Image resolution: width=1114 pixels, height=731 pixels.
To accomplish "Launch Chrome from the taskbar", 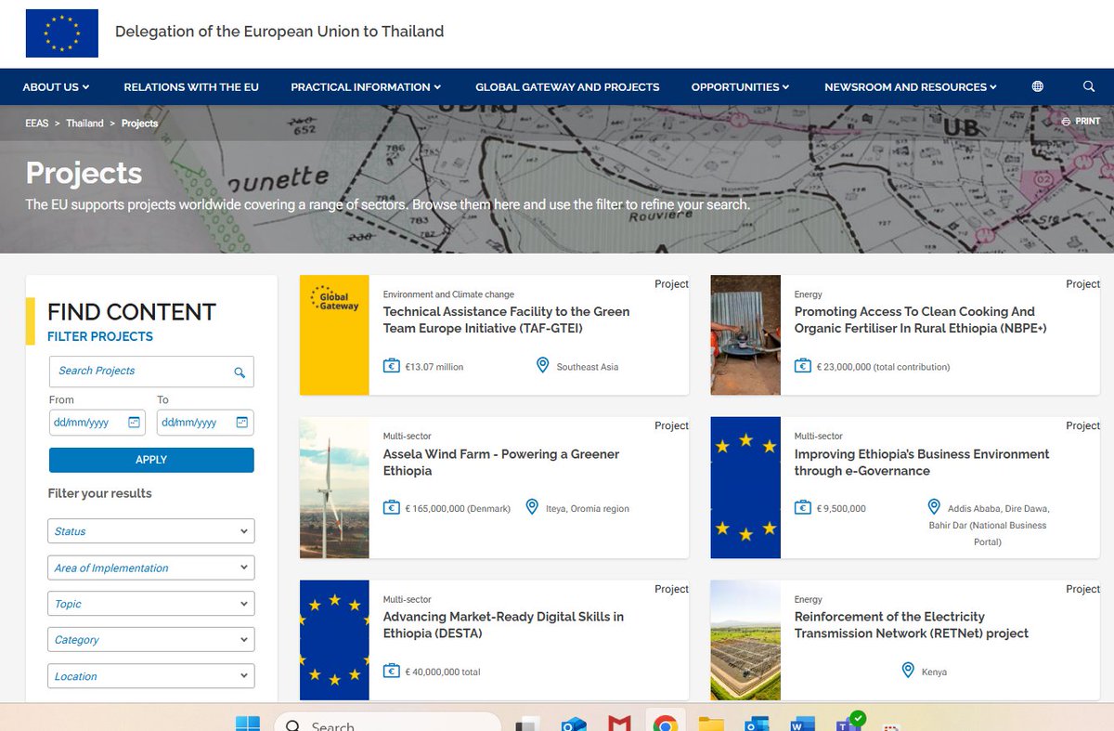I will [665, 723].
